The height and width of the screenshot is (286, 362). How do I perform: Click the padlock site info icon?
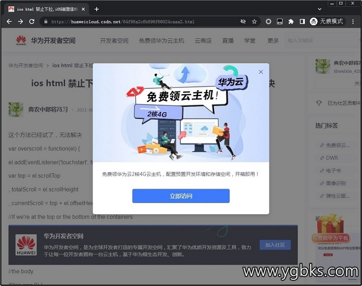tap(46, 22)
